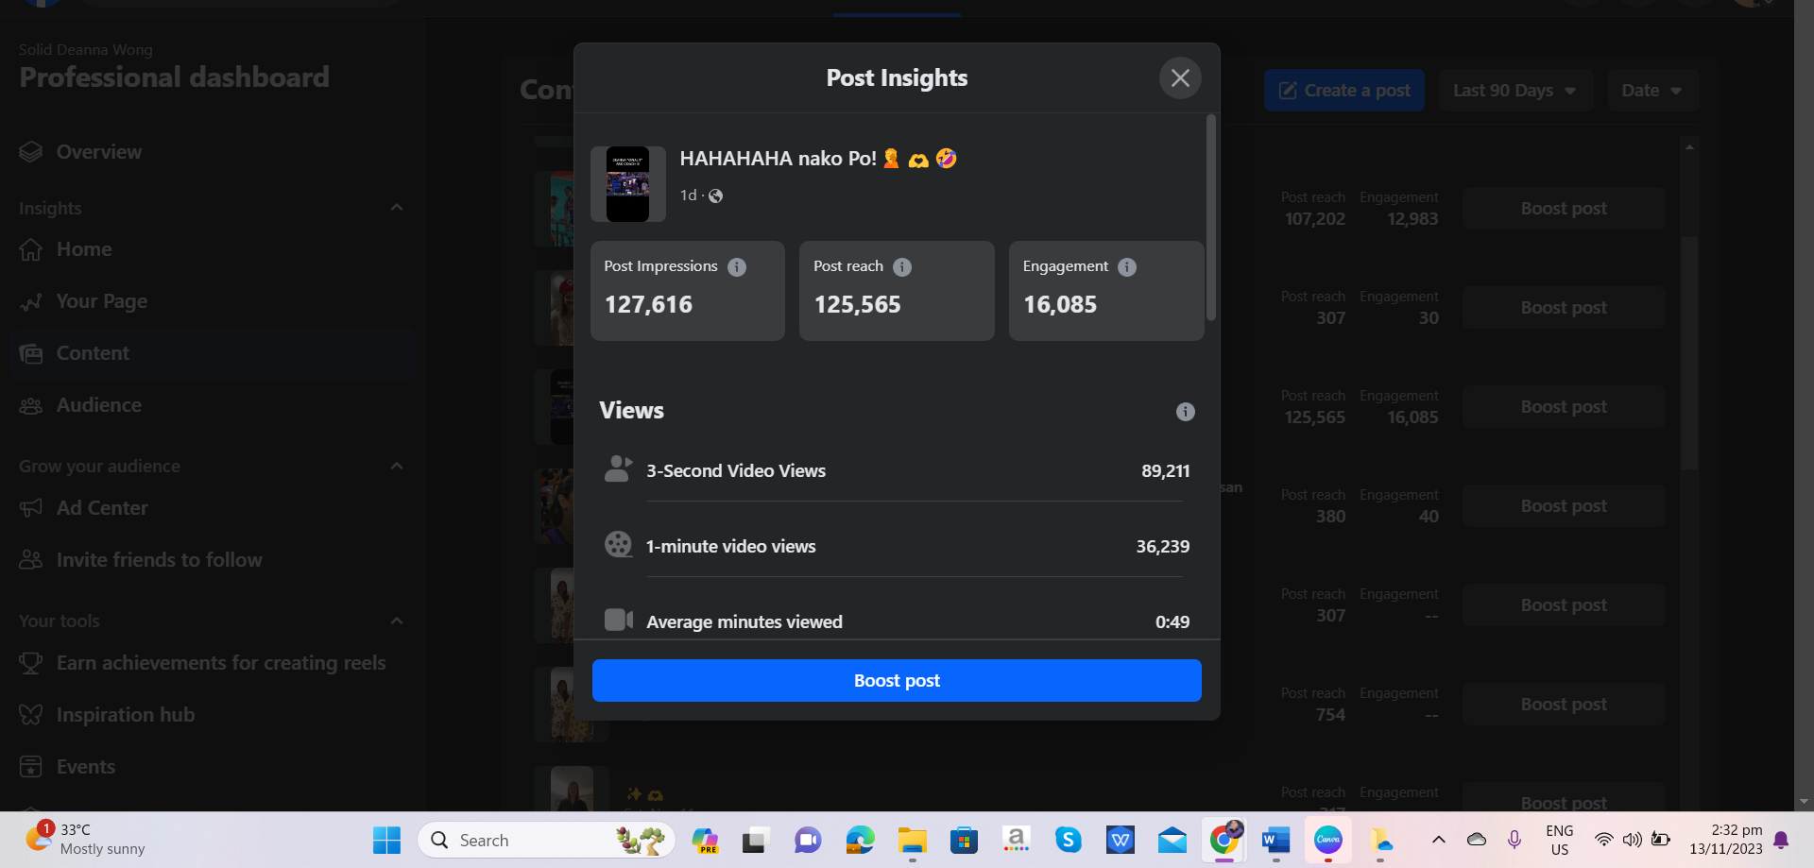
Task: Open OneDrive cloud tray icon
Action: (1477, 840)
